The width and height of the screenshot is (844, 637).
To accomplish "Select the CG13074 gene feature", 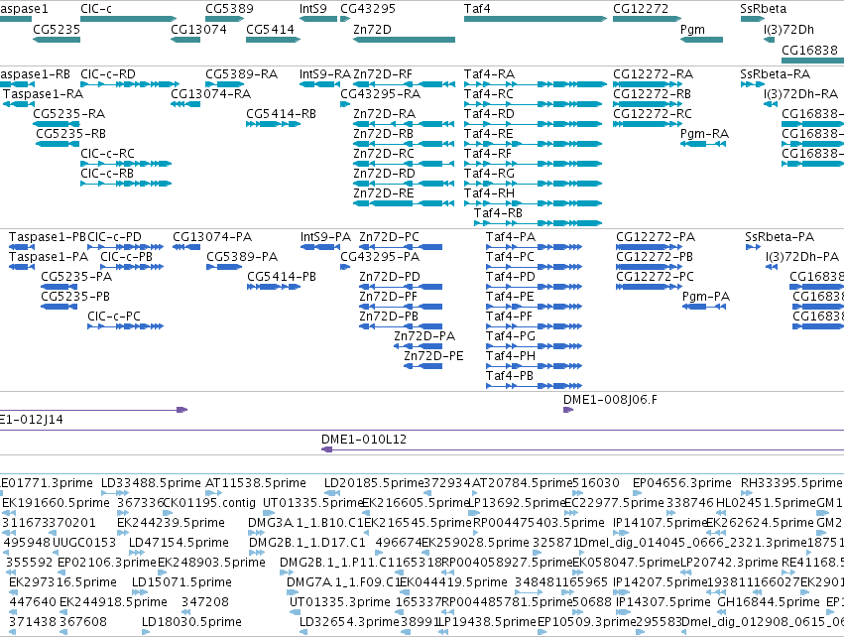I will pyautogui.click(x=185, y=40).
